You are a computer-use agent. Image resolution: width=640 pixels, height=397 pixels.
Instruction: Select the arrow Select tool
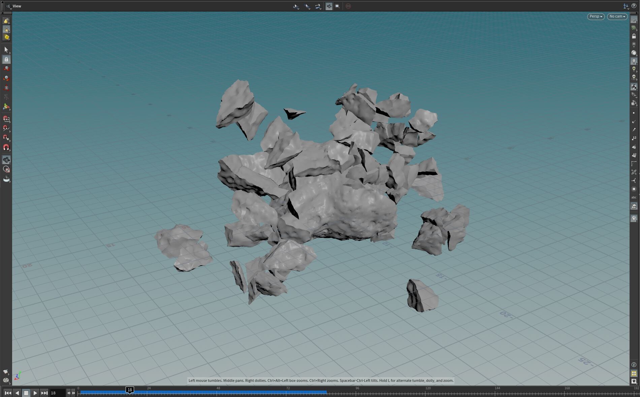(x=6, y=49)
